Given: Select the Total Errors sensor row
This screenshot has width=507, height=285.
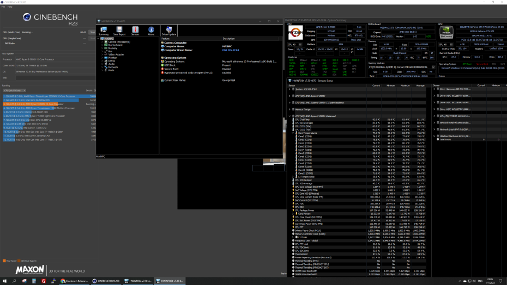Looking at the screenshot, I should 469,139.
